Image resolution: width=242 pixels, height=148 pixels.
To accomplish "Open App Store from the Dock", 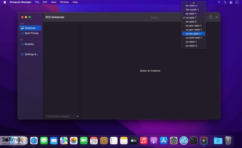I will pos(164,141).
